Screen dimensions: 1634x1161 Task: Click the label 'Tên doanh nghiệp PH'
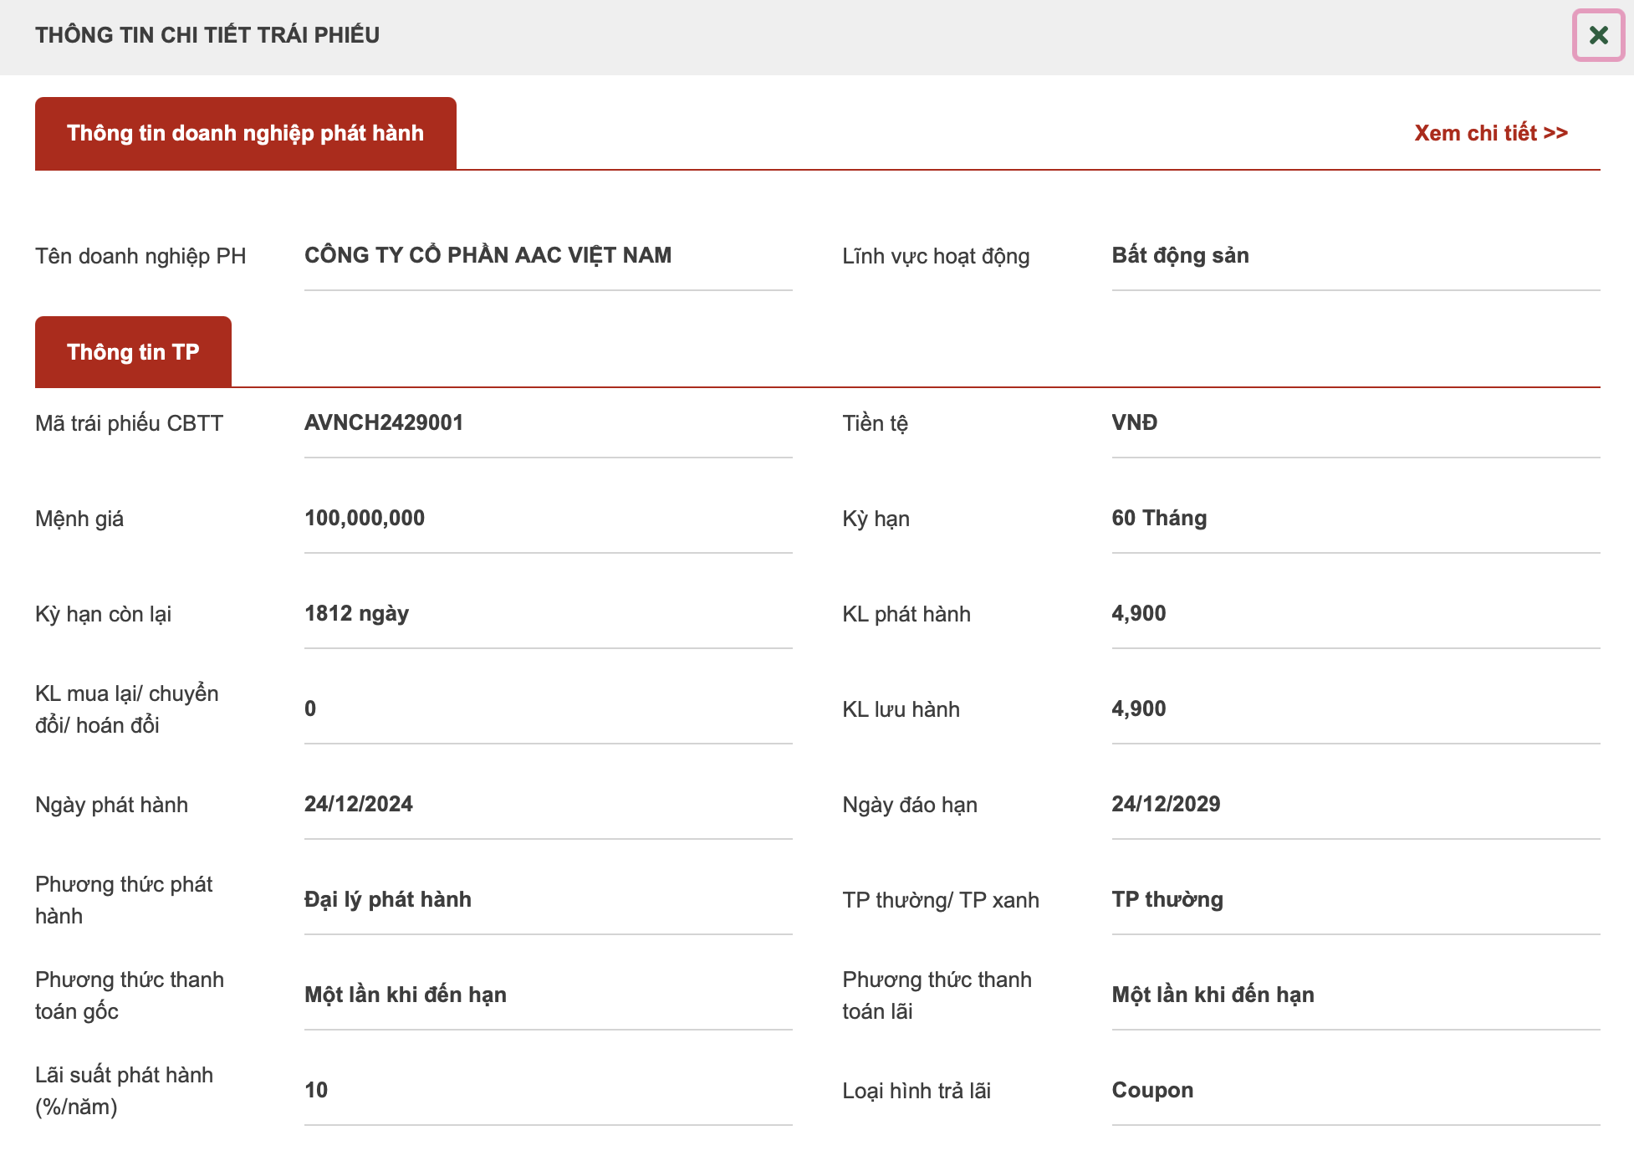coord(140,256)
